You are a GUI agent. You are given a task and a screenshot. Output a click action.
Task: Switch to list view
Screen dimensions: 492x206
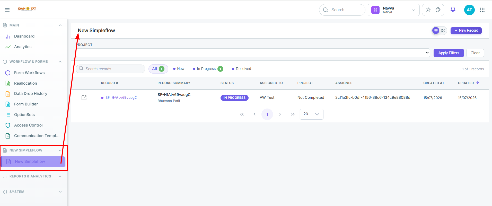[436, 31]
